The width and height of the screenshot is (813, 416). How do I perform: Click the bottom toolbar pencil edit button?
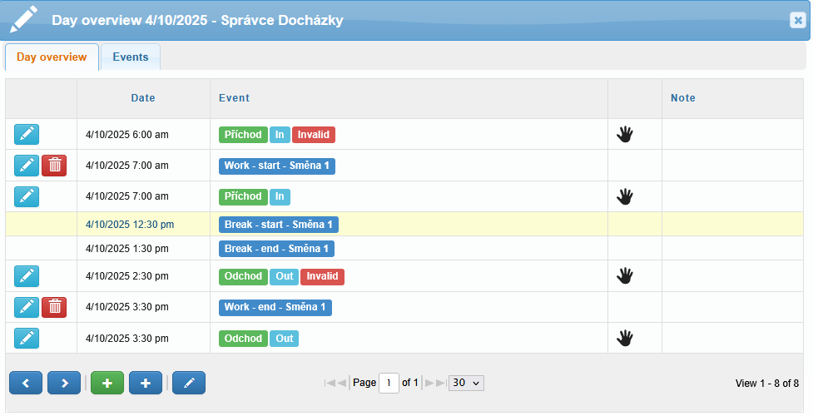(x=189, y=383)
